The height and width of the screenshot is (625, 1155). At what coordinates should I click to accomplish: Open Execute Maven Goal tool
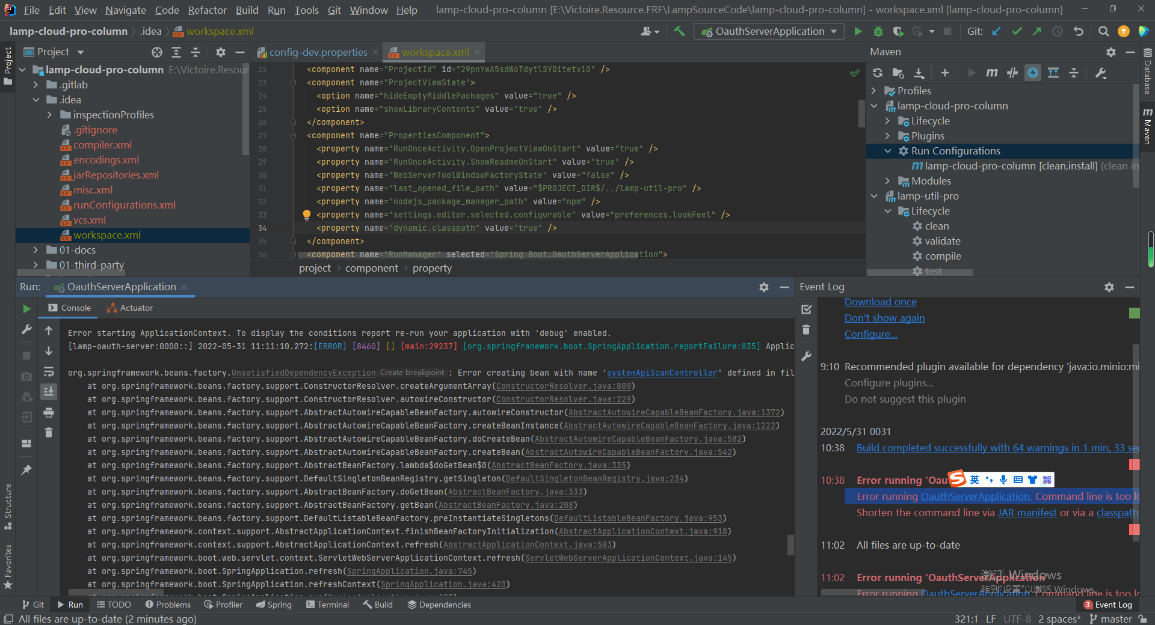[x=992, y=73]
